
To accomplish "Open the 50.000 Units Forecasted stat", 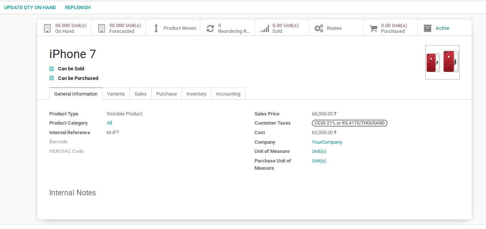I will pyautogui.click(x=118, y=28).
